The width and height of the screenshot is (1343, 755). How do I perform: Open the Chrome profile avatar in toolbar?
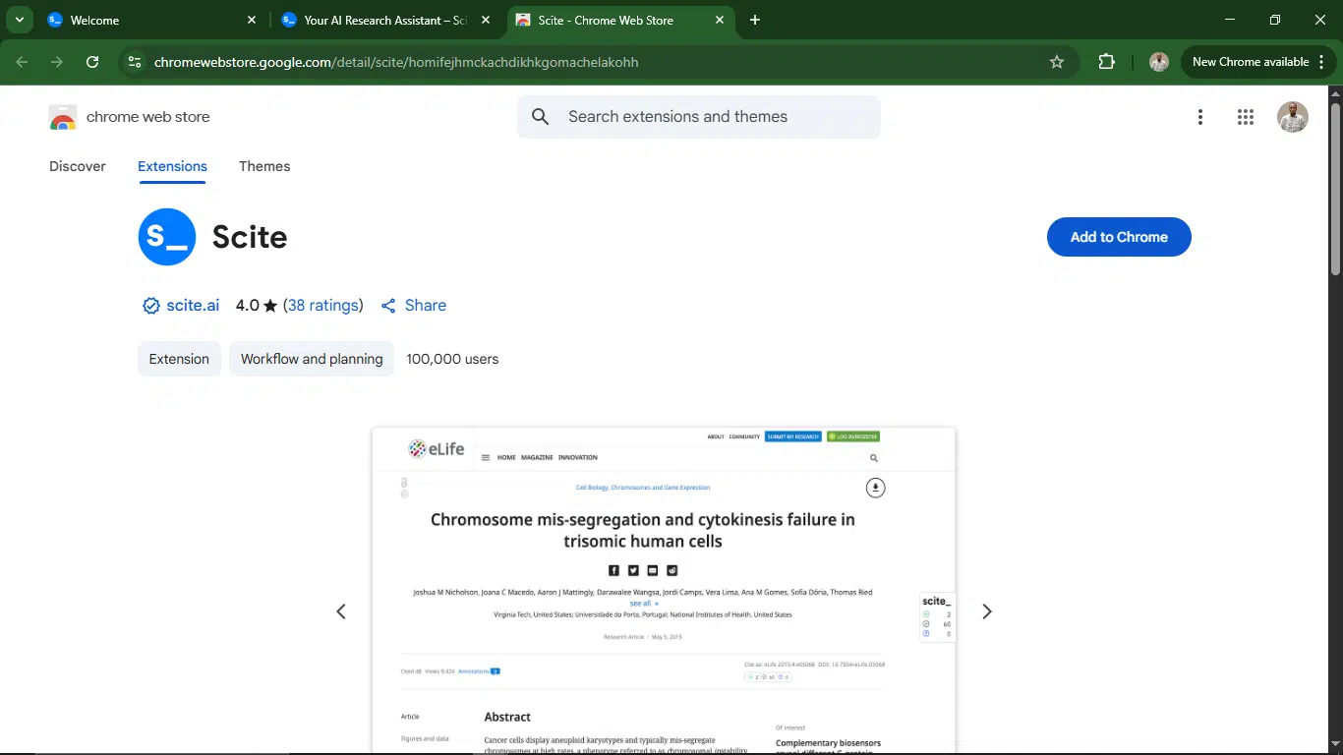point(1159,62)
